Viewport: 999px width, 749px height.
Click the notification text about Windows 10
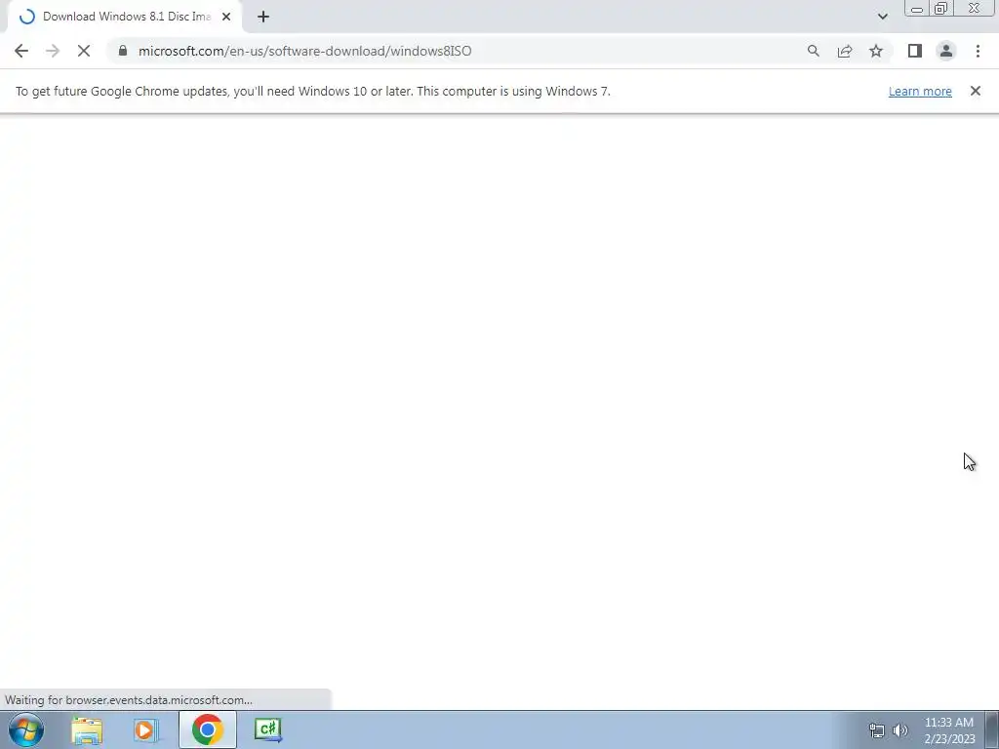tap(313, 91)
